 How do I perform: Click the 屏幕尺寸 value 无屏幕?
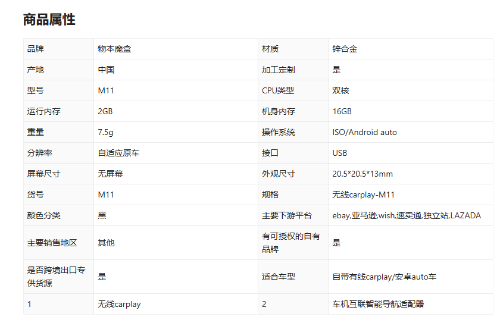(x=110, y=174)
